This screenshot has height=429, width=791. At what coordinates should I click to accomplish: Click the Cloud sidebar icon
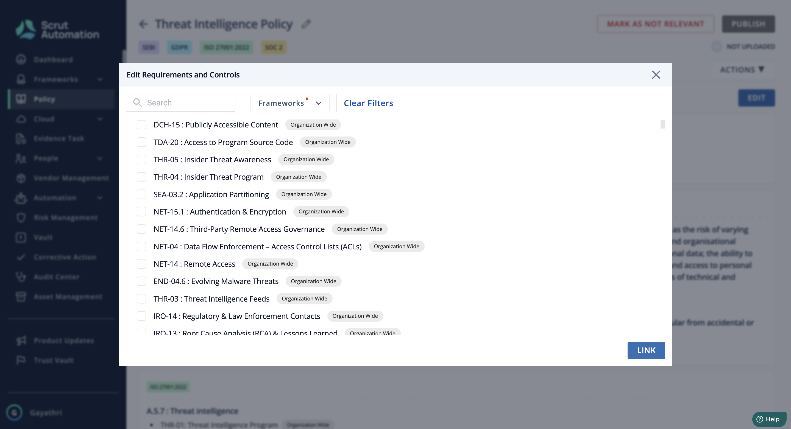click(21, 119)
